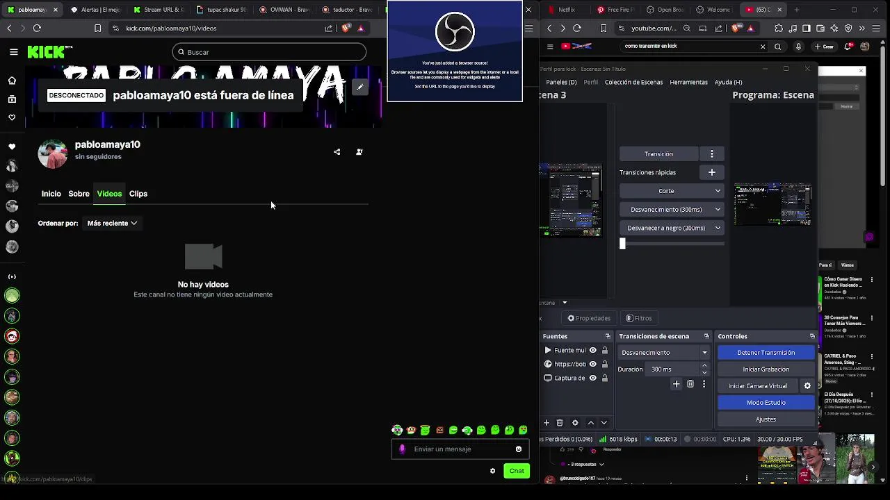Click the pencil edit banner icon
Image resolution: width=890 pixels, height=500 pixels.
pos(359,87)
